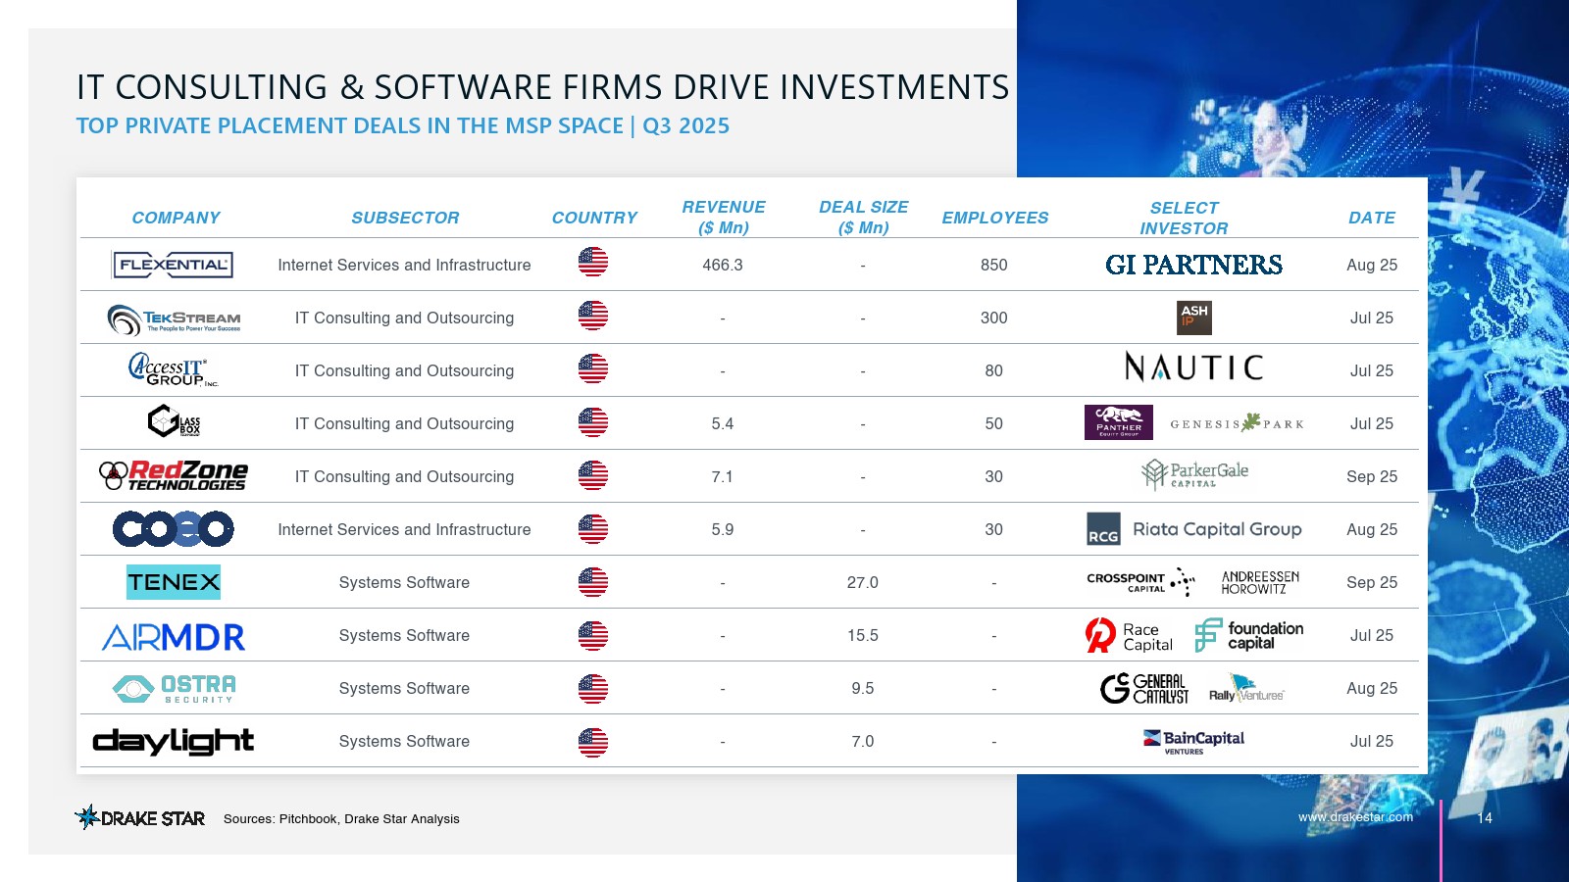
Task: Select the TENEX teal logo
Action: (x=174, y=582)
